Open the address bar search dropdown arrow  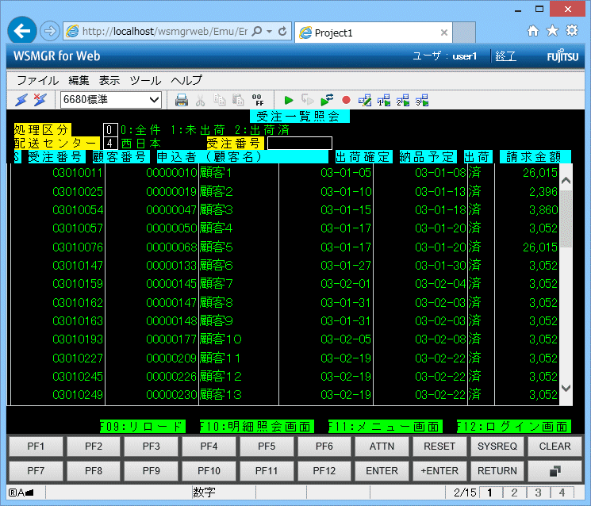click(x=269, y=31)
